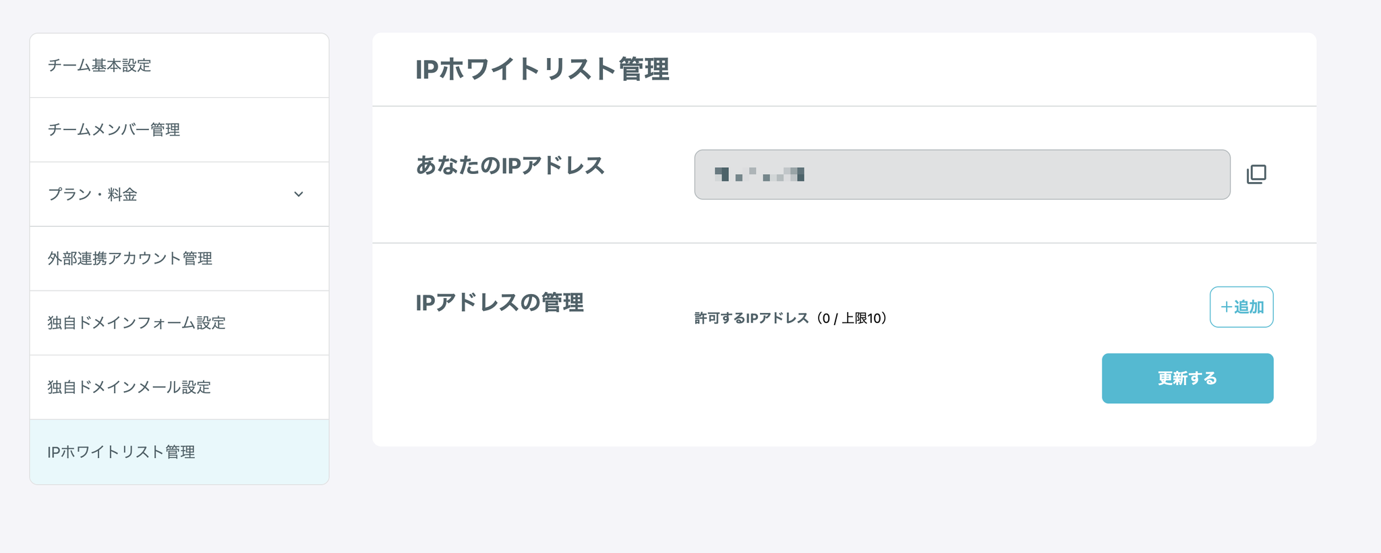This screenshot has height=553, width=1381.
Task: Click the blurred IP address text
Action: [x=759, y=175]
